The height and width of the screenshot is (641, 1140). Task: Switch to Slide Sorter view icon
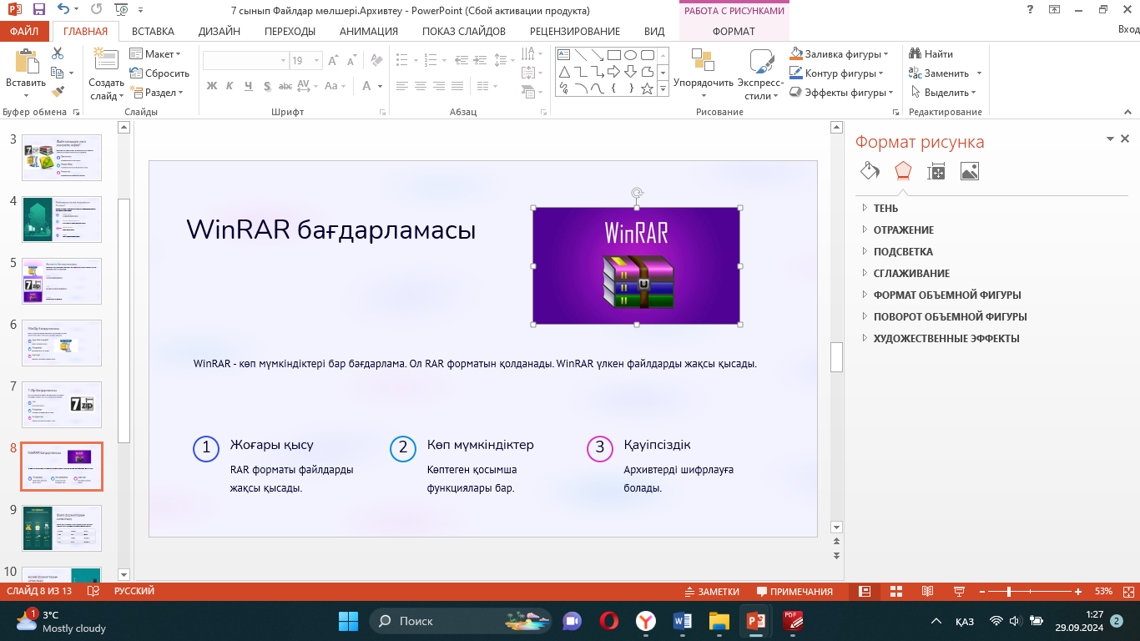[x=895, y=591]
